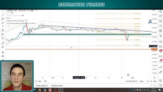Select the Zig Zag Channels [LuxAlgo] legend
Screen dimensions: 163x92
[15, 21]
